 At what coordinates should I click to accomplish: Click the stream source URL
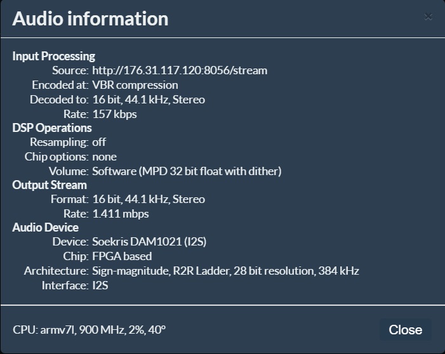[x=180, y=70]
